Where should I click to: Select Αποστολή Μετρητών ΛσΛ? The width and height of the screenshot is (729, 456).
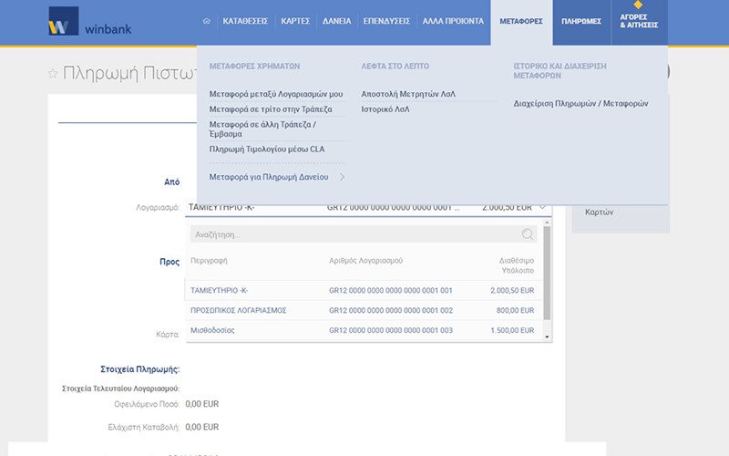tap(408, 94)
